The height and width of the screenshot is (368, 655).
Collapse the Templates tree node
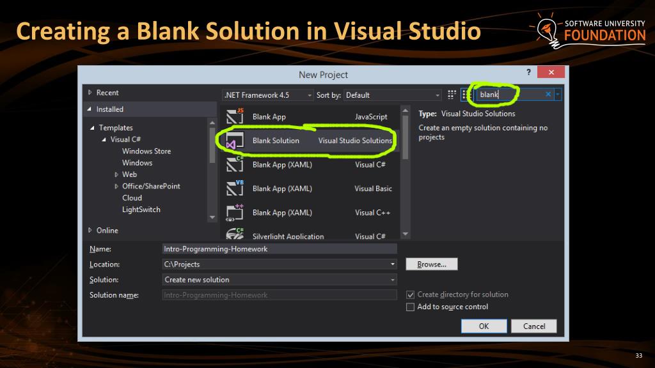(92, 128)
